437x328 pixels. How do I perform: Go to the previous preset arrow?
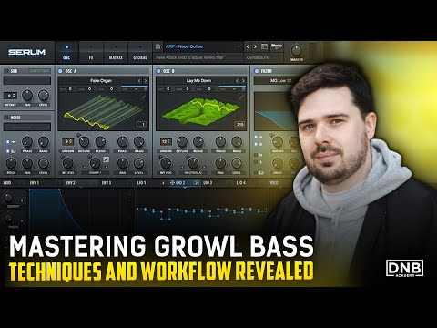248,46
